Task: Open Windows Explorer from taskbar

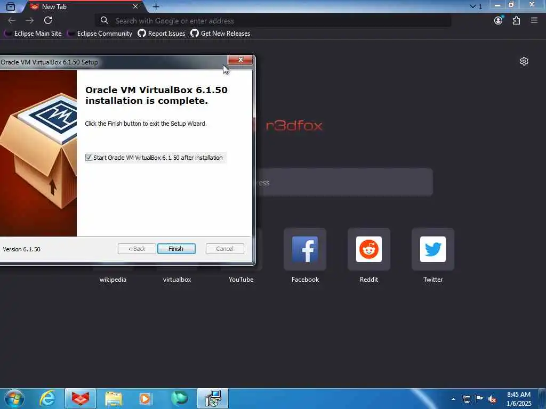Action: point(114,398)
